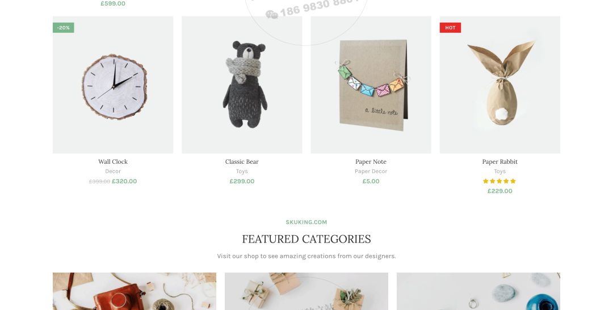The width and height of the screenshot is (613, 310).
Task: Click the red HOT badge
Action: (x=450, y=28)
